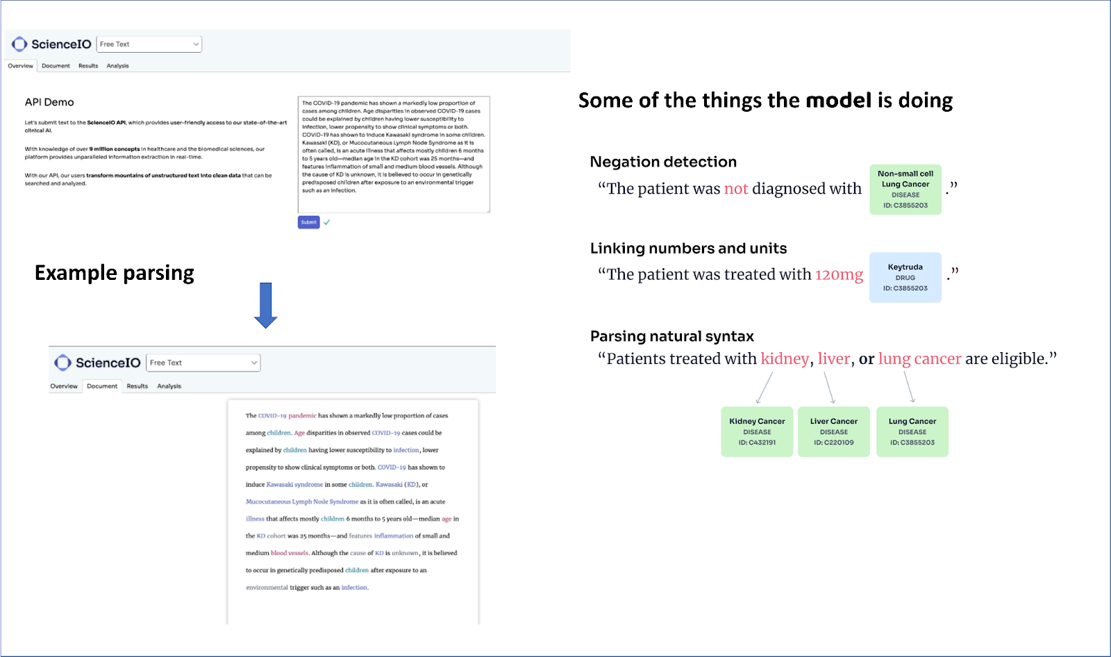Select the lower Analysis tab
Image resolution: width=1111 pixels, height=657 pixels.
(x=169, y=386)
